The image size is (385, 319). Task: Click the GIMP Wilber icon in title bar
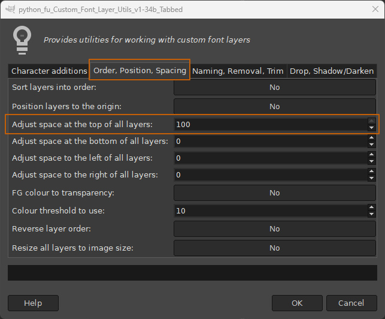[10, 10]
